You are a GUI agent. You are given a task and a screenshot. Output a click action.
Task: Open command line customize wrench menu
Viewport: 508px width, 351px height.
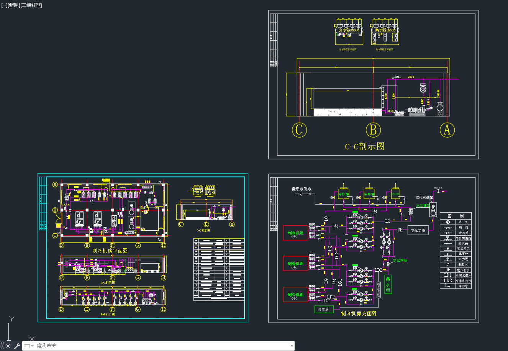pyautogui.click(x=17, y=346)
